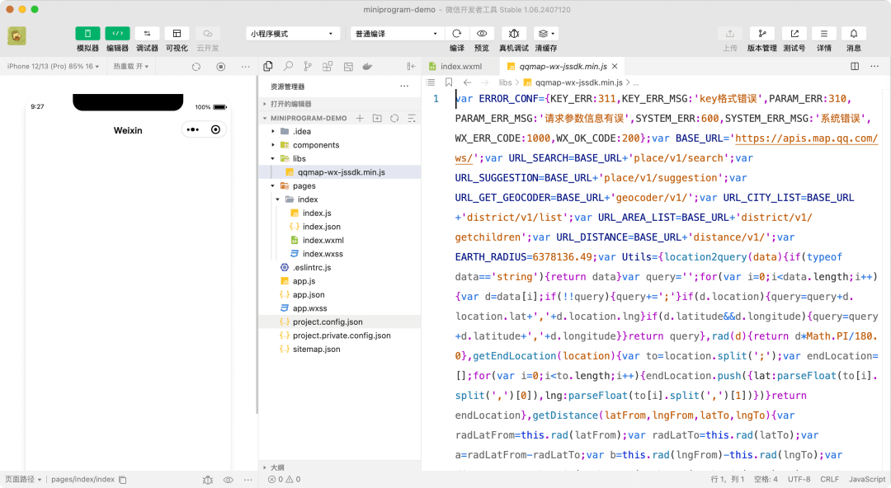
Task: Open project.config.json file
Action: (x=340, y=321)
